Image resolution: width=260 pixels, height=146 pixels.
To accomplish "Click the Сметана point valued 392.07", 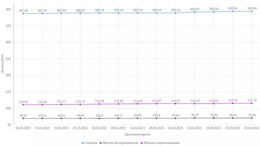I will point(195,12).
